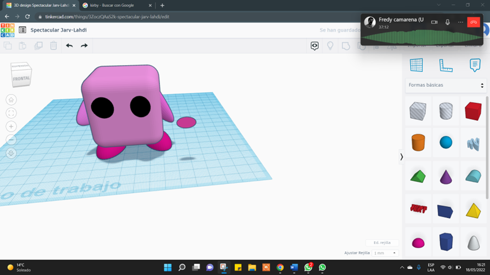Zoom out with the minus button
The width and height of the screenshot is (490, 275).
[11, 140]
